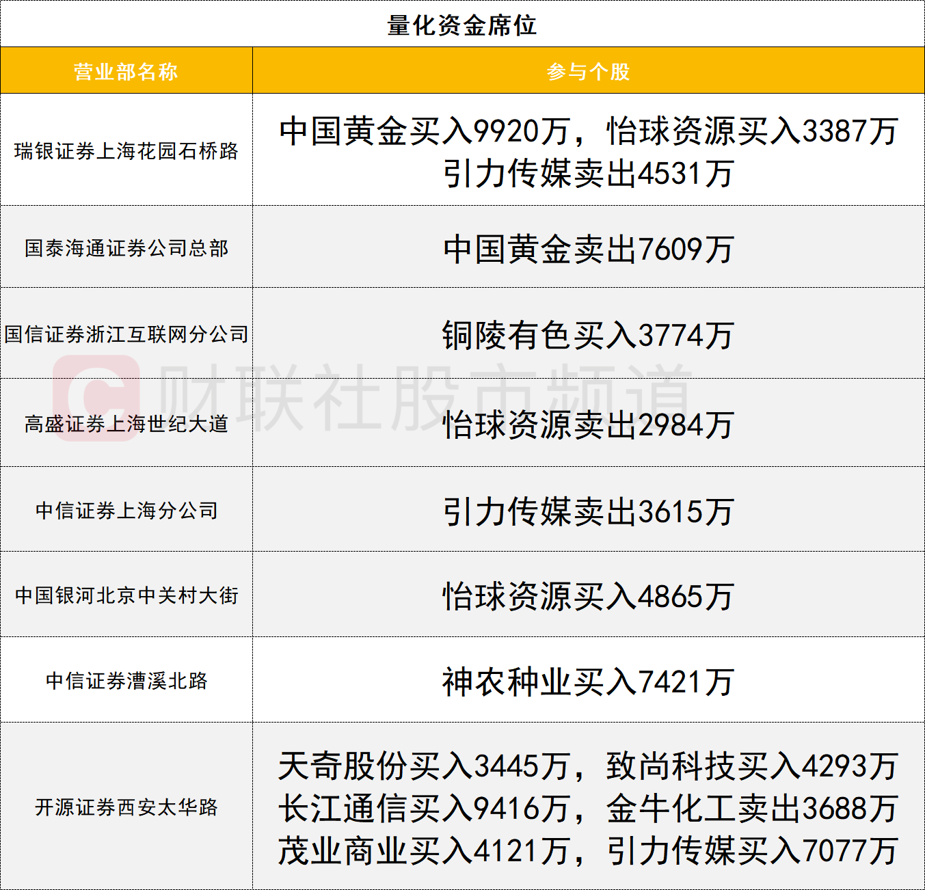Click the 中国黄金买入9920万 text

pyautogui.click(x=424, y=131)
